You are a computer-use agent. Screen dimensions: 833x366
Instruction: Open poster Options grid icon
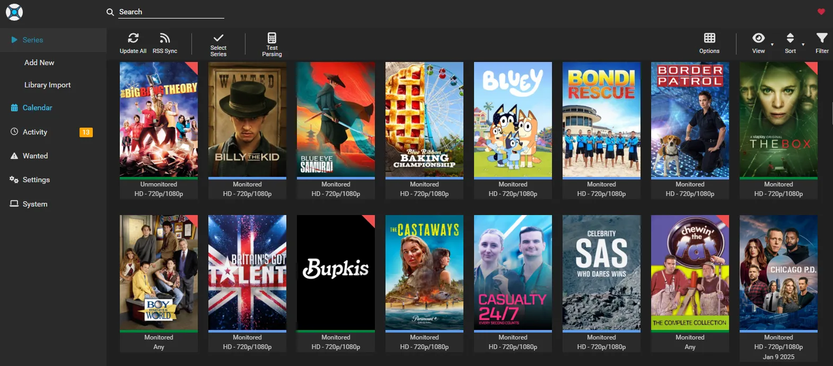click(x=709, y=38)
